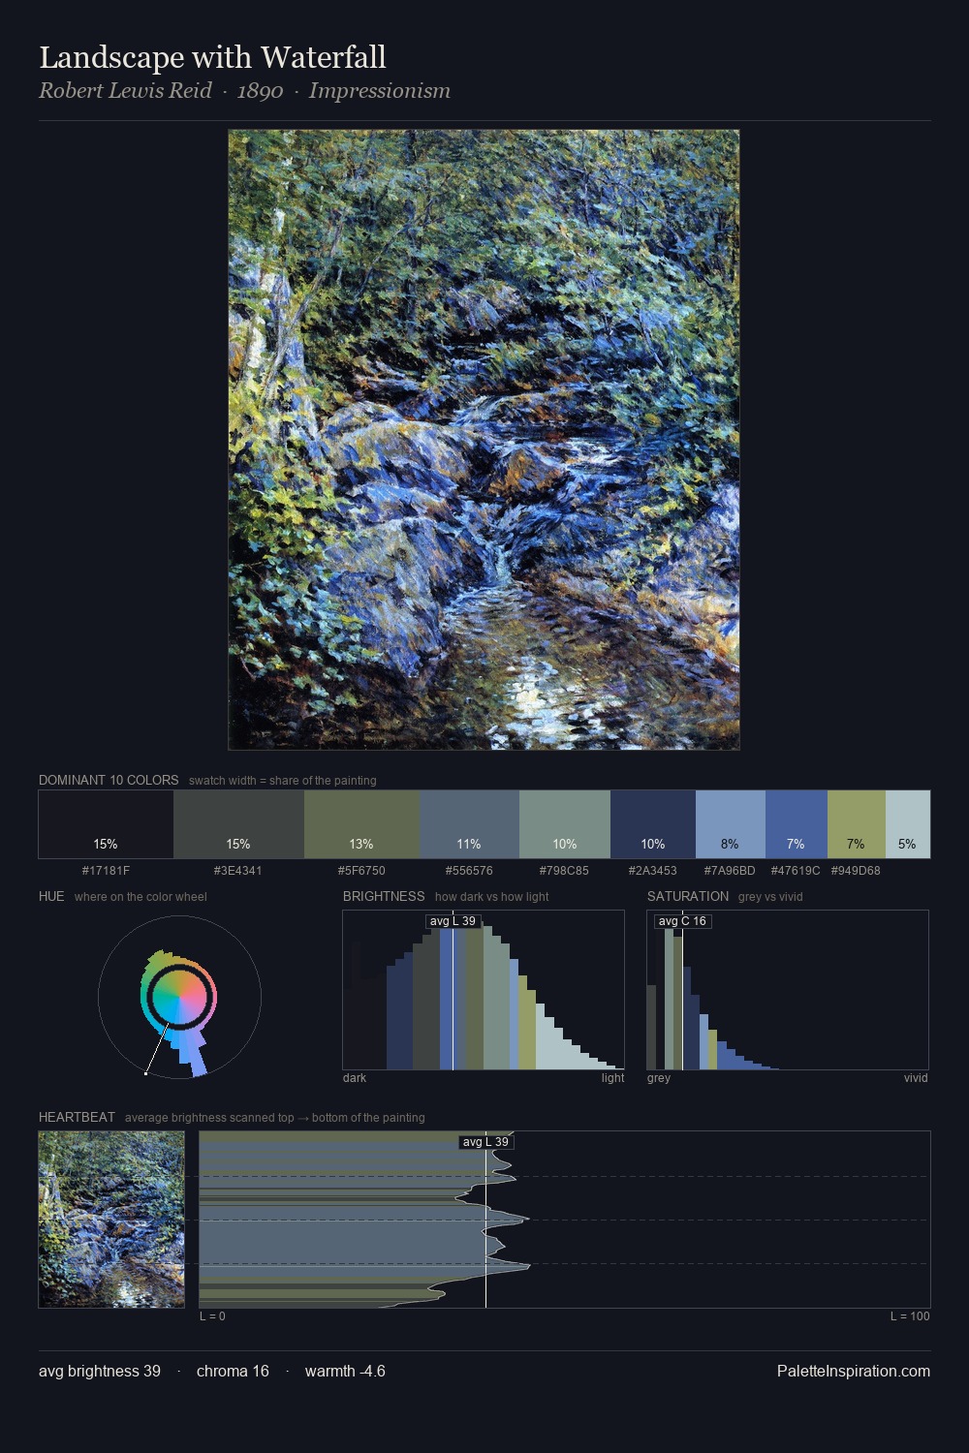
Task: Click the #949D68 yellow-green swatch
Action: pos(857,824)
